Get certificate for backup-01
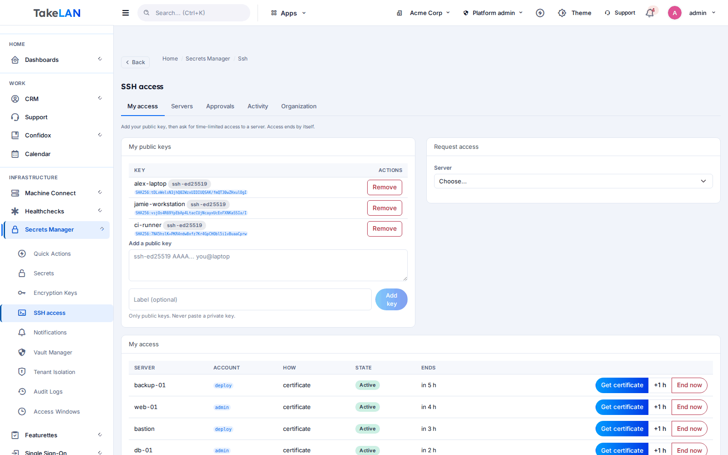The width and height of the screenshot is (728, 455). [622, 385]
